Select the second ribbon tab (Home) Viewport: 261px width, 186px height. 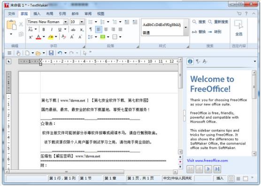click(x=24, y=14)
